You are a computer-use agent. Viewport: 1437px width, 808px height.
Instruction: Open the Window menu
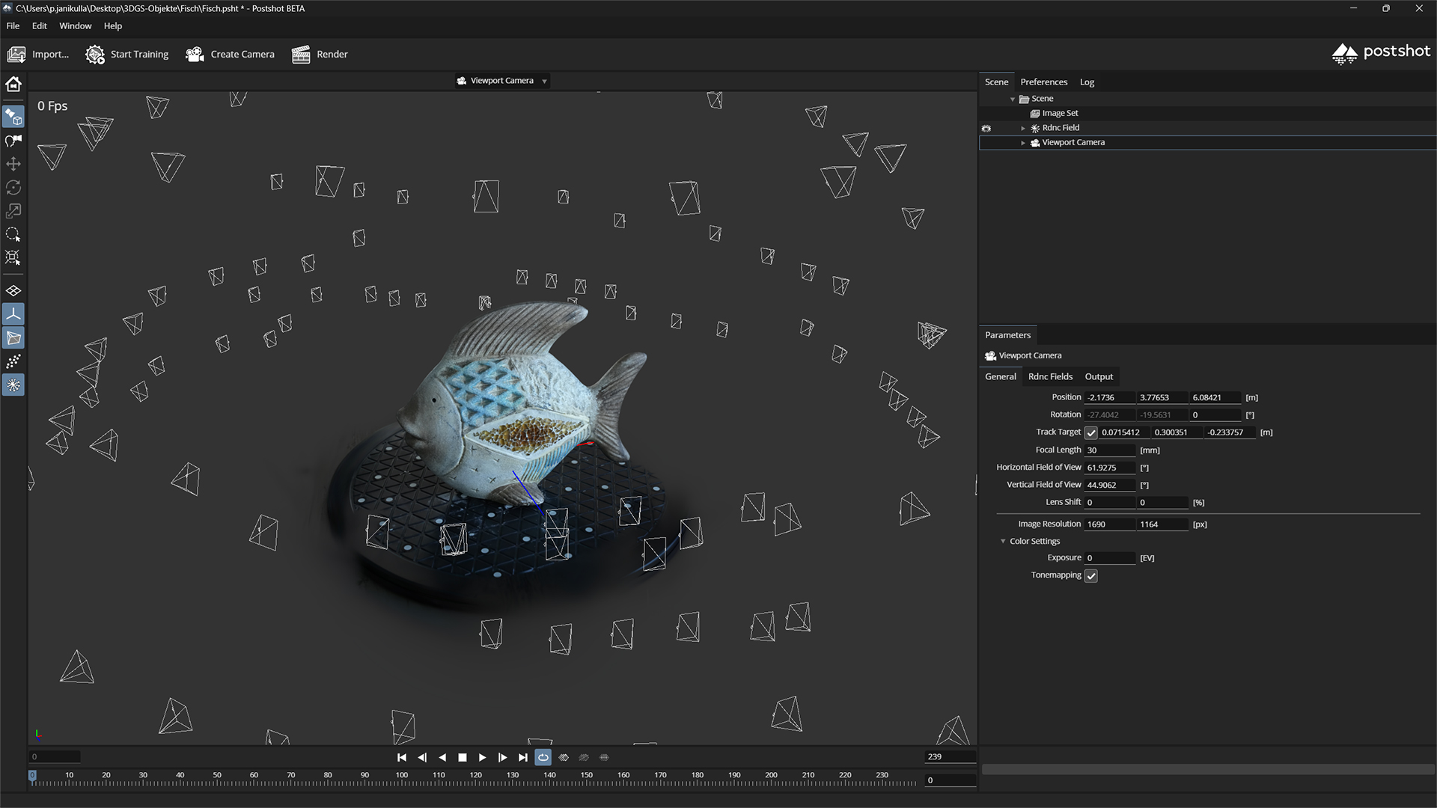point(76,26)
